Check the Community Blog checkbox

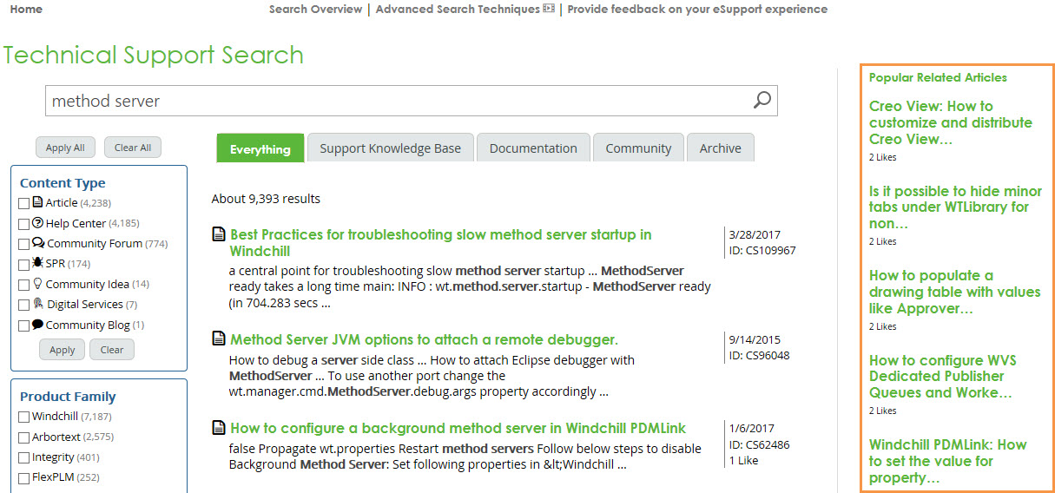(x=24, y=325)
